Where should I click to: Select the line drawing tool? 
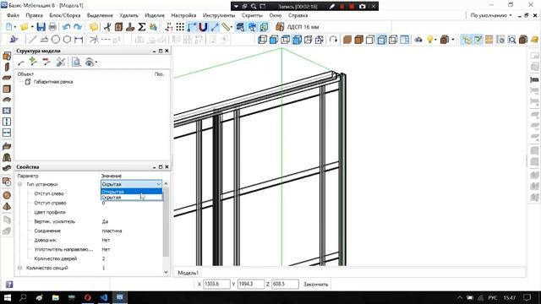(x=33, y=40)
